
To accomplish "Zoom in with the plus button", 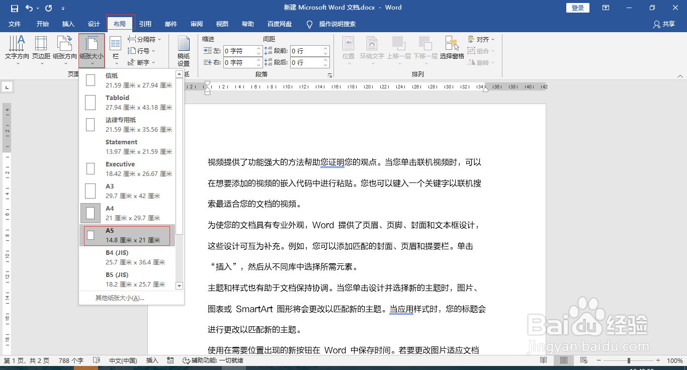I will [658, 360].
